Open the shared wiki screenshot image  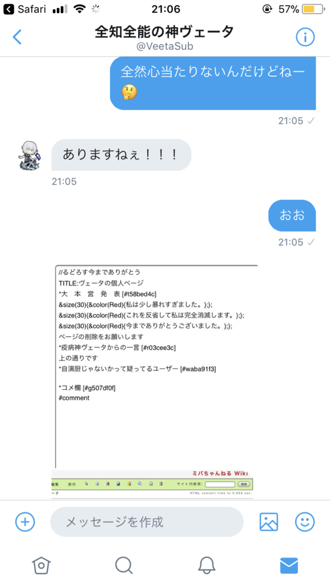pyautogui.click(x=155, y=381)
